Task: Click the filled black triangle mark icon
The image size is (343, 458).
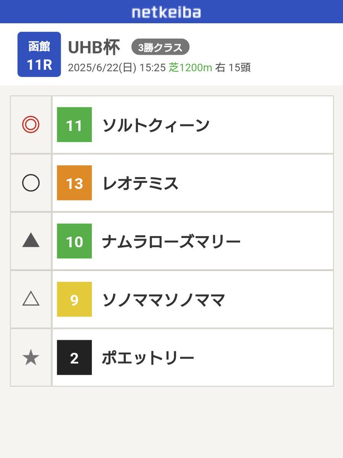Action: pos(31,240)
